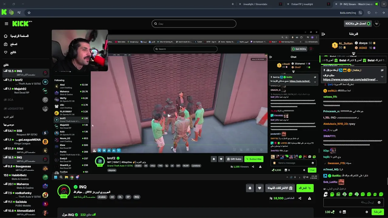Switch to INQ Stream browser tab

(x=357, y=4)
